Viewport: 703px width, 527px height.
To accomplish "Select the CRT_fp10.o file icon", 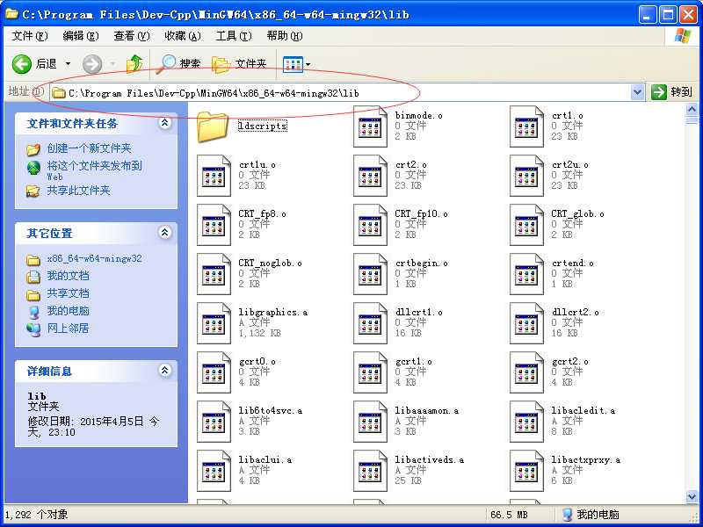I will pos(370,225).
